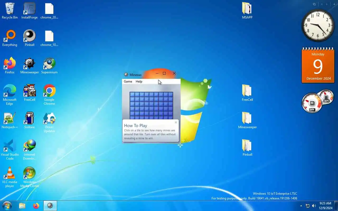Open the Help menu in Minesweeper
This screenshot has width=338, height=211.
(139, 81)
